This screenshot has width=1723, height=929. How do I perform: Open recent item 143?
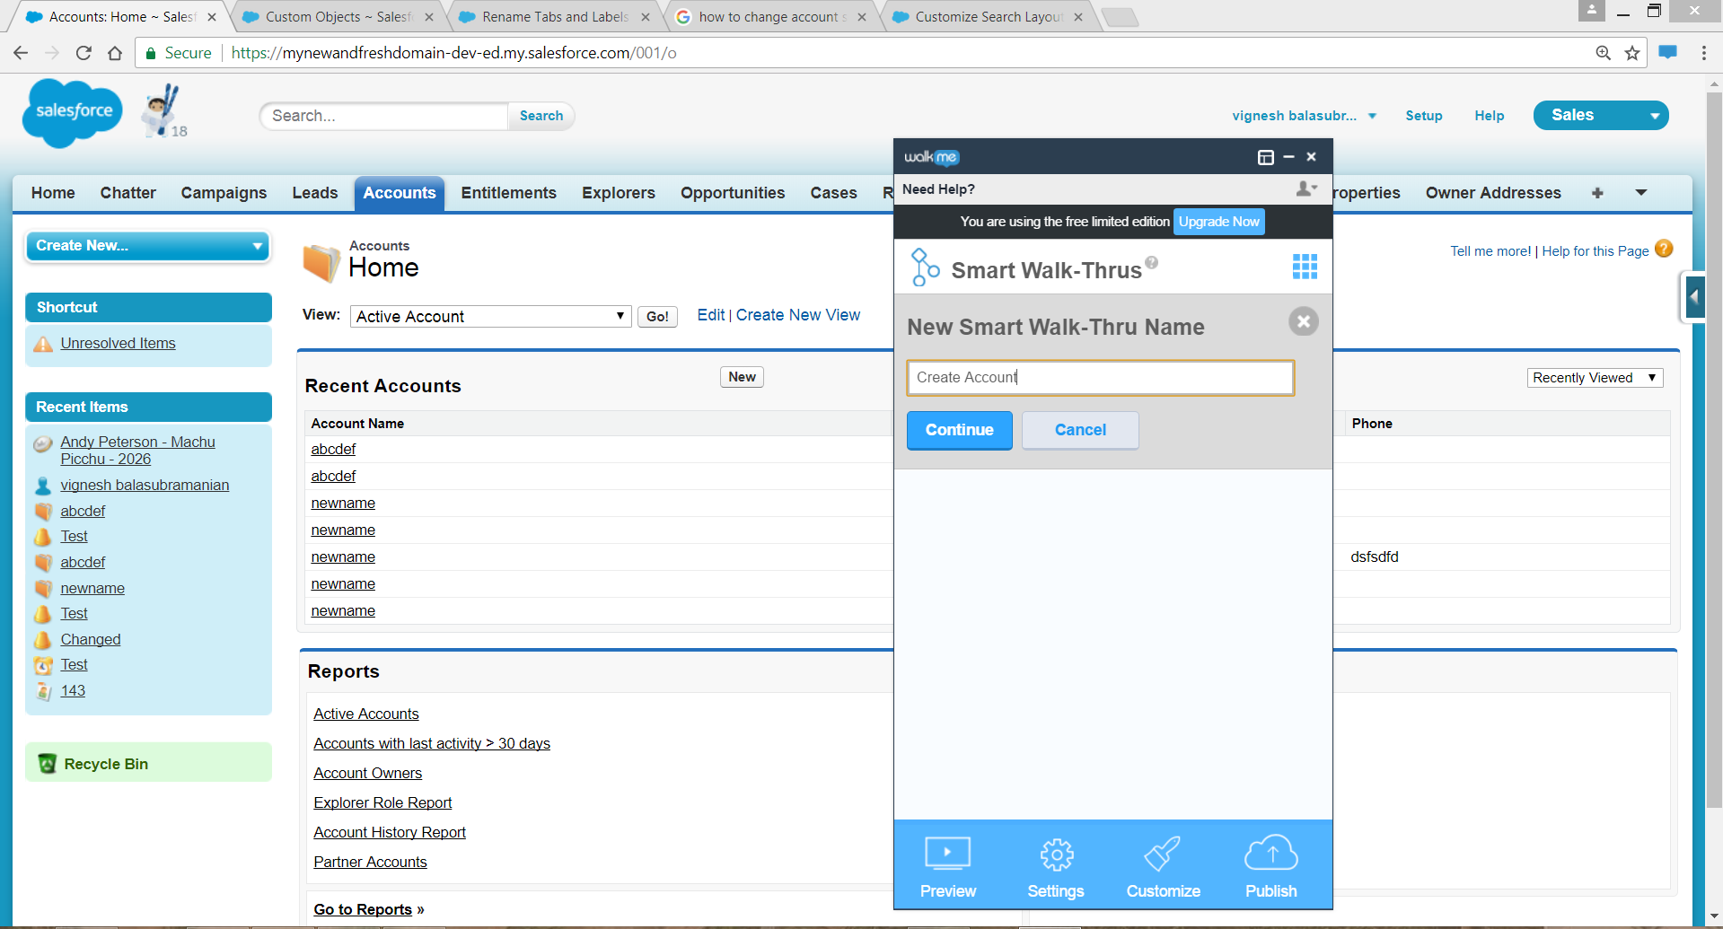tap(73, 690)
